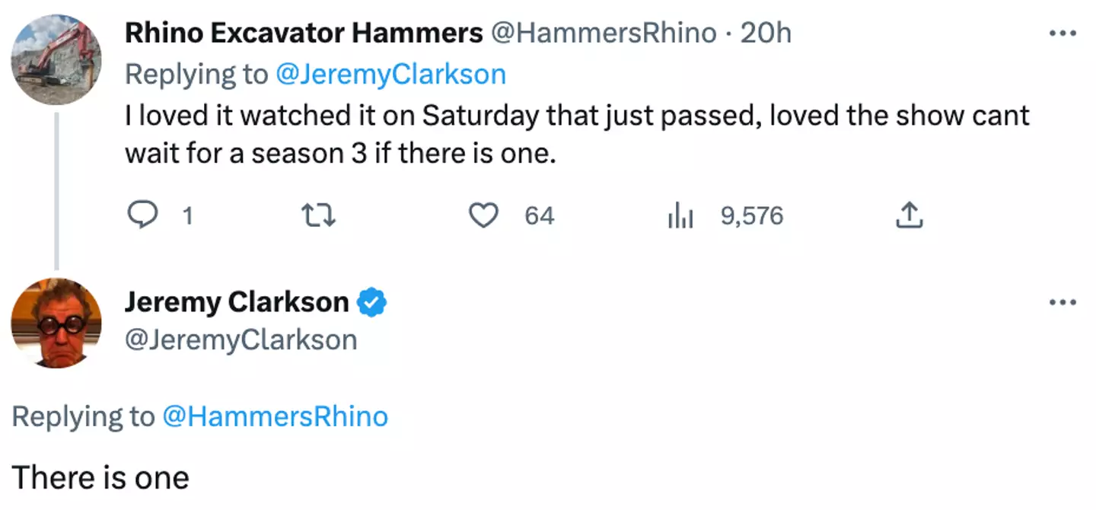The width and height of the screenshot is (1096, 510).
Task: Click the "There is one" reply text
Action: click(x=100, y=478)
